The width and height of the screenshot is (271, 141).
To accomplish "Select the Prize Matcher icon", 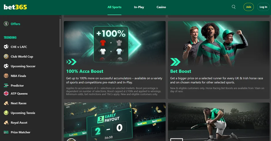I will pos(6,132).
